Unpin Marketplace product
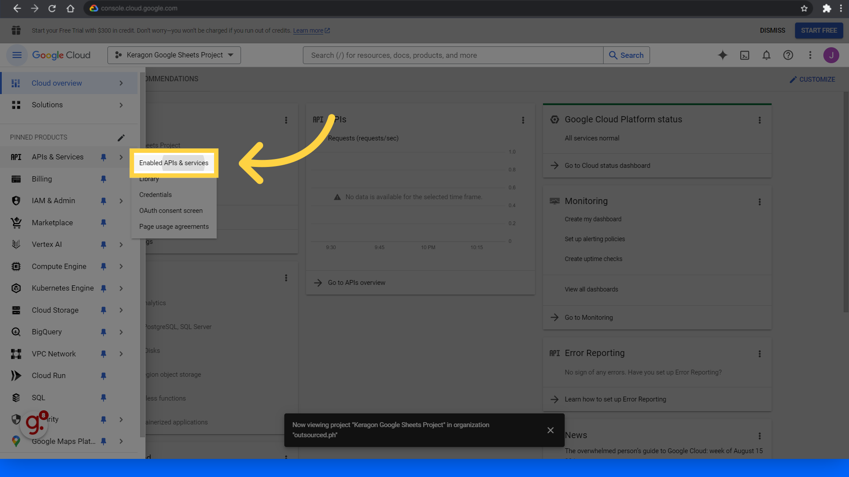 coord(103,223)
